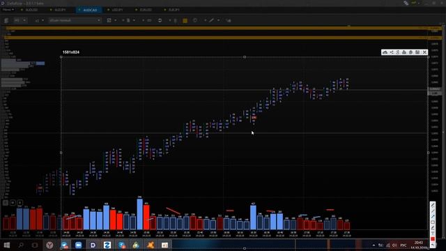Switch to the USDJPY chart tab
Image resolution: width=446 pixels, height=251 pixels.
click(117, 10)
